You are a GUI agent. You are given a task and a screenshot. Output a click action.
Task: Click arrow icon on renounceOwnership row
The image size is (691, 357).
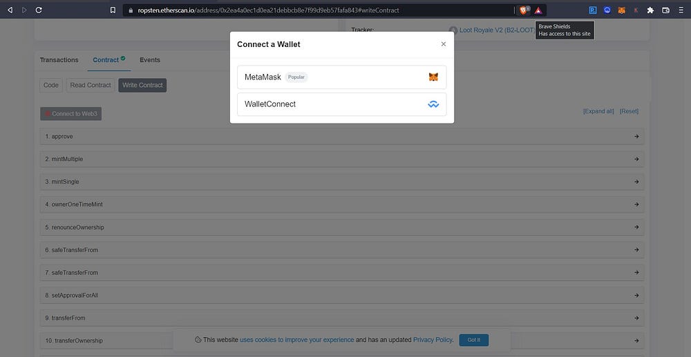[x=636, y=227]
